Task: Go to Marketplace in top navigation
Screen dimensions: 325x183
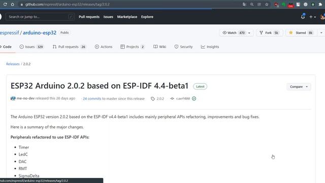Action: pyautogui.click(x=127, y=17)
